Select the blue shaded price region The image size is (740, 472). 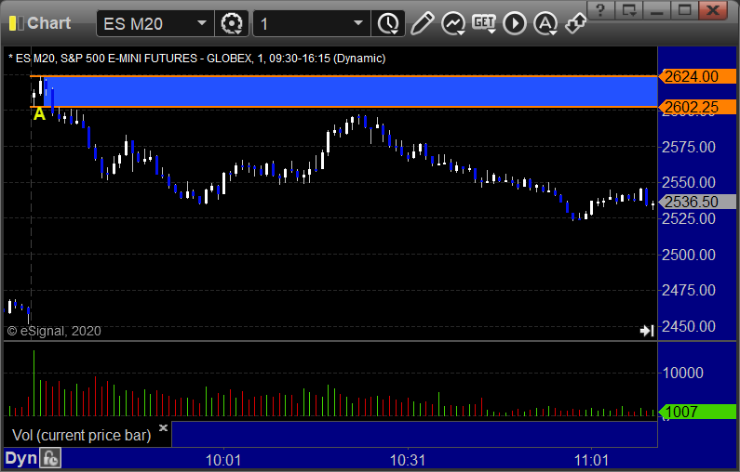(x=350, y=92)
